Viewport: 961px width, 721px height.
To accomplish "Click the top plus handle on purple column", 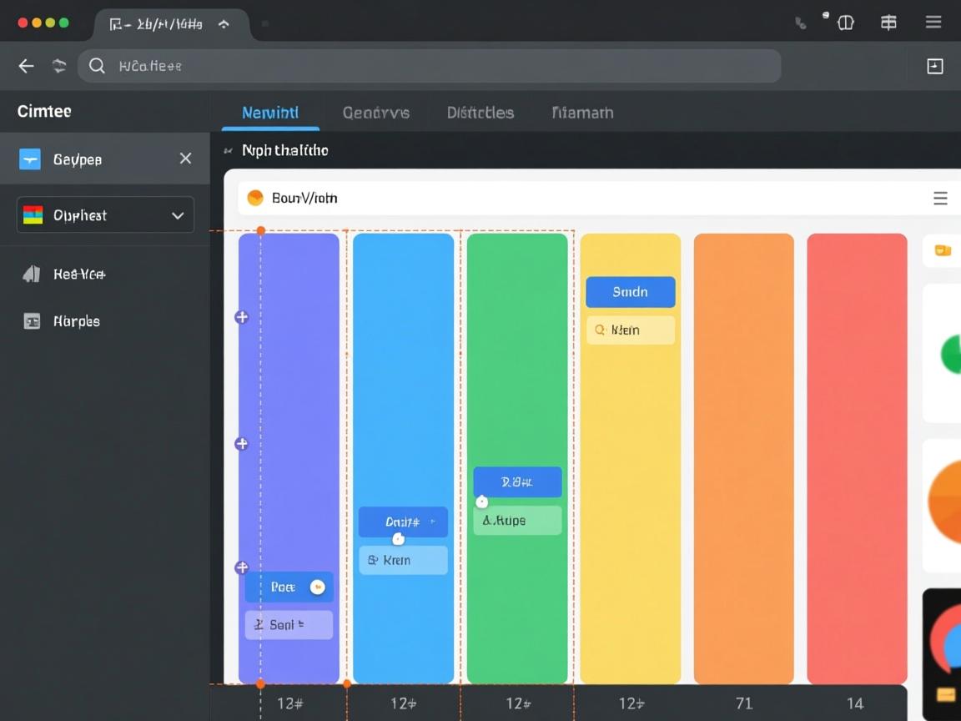I will click(x=242, y=317).
